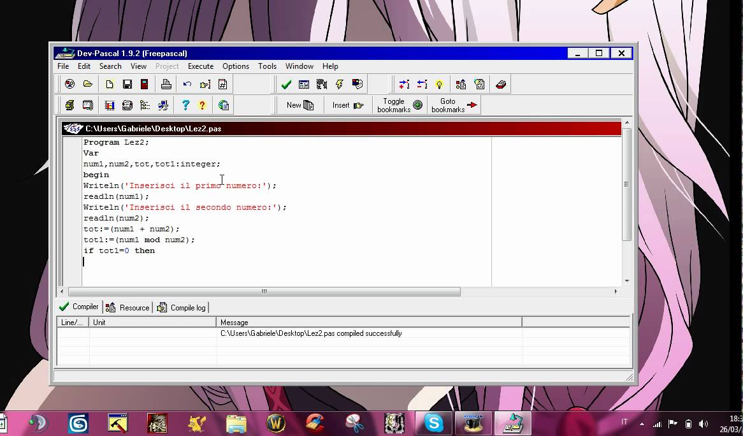The width and height of the screenshot is (743, 436).
Task: Open the Window menu
Action: tap(299, 66)
